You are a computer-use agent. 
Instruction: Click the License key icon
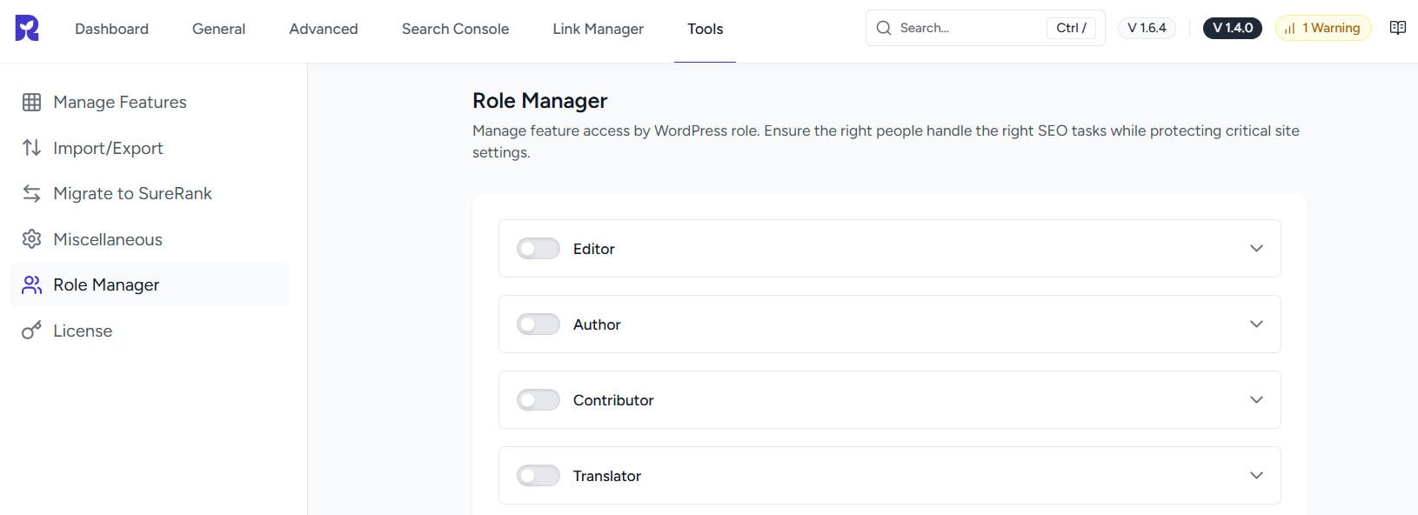[32, 331]
